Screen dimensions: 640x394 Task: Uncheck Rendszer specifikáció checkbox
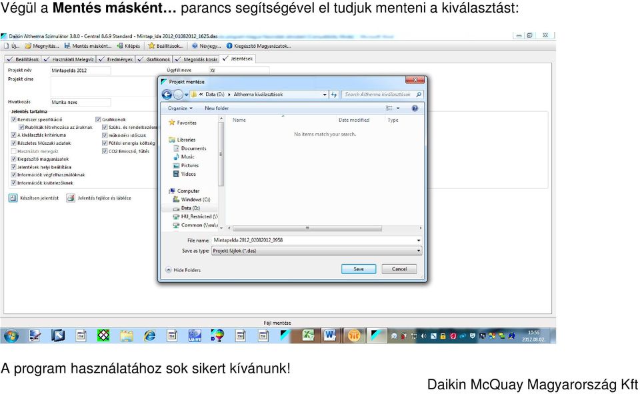pyautogui.click(x=13, y=120)
